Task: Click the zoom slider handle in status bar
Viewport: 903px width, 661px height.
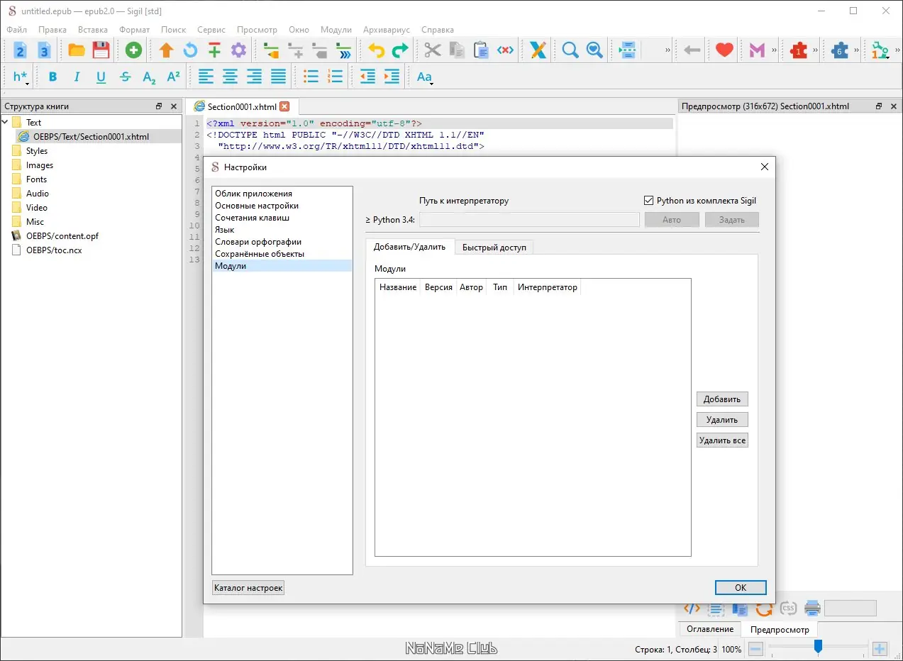Action: (818, 647)
